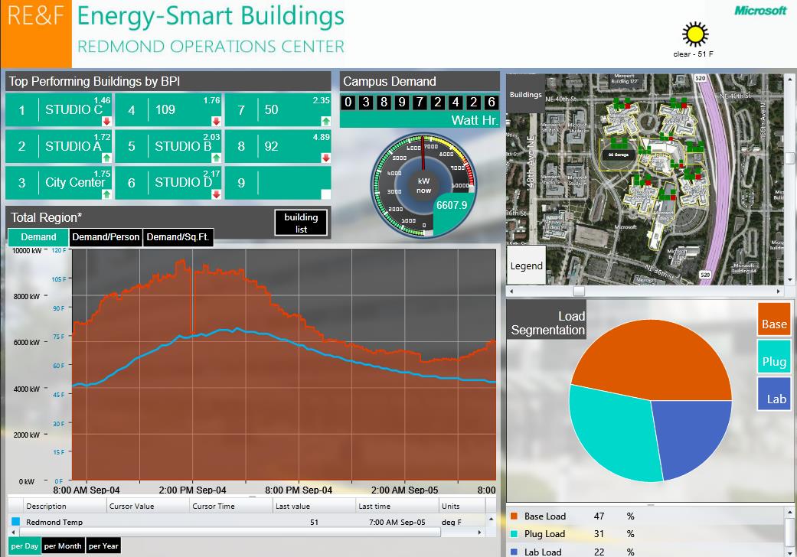Click the blue Redmond Temp color swatch
The width and height of the screenshot is (797, 557).
(x=15, y=522)
